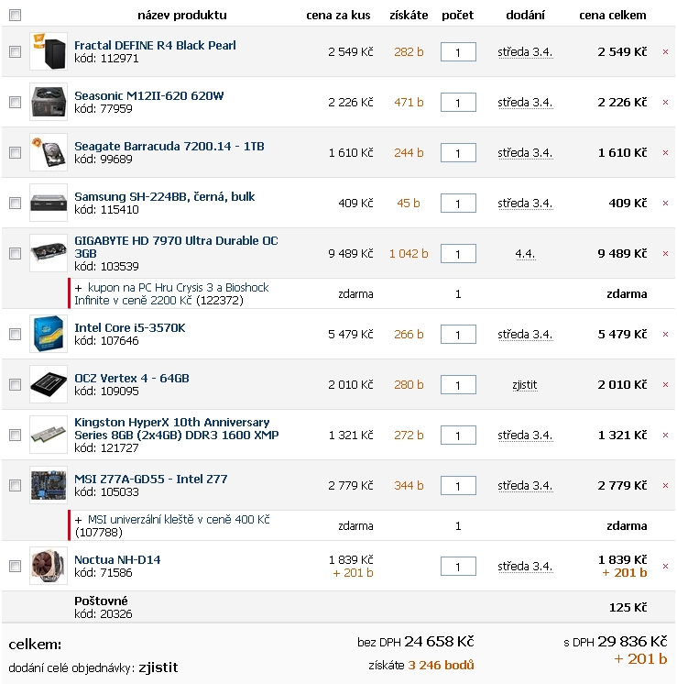Remove Fractal DEFINE R4 with red X

click(x=665, y=52)
